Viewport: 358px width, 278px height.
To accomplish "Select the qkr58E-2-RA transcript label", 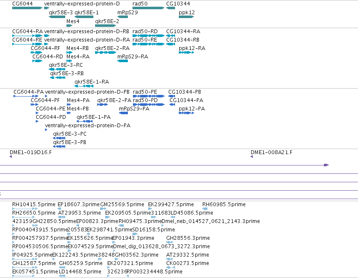I will click(112, 48).
